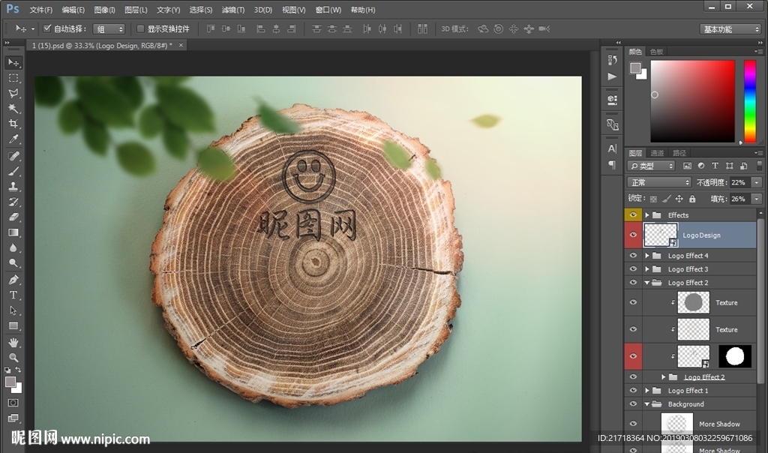Open the 基本功能 workspace dropdown
This screenshot has height=453, width=768.
point(730,29)
